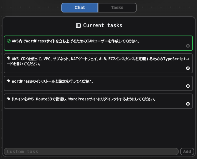Open the Tasks tab
Viewport: 197px width, 159px height.
click(117, 8)
